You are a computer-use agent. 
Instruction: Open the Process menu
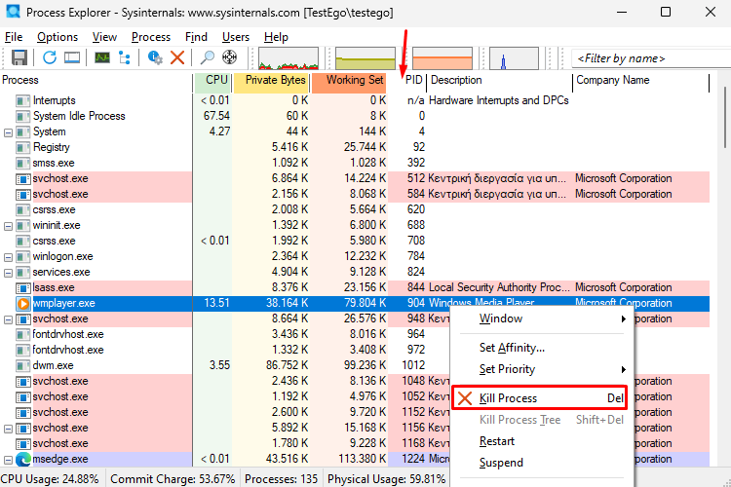click(151, 37)
